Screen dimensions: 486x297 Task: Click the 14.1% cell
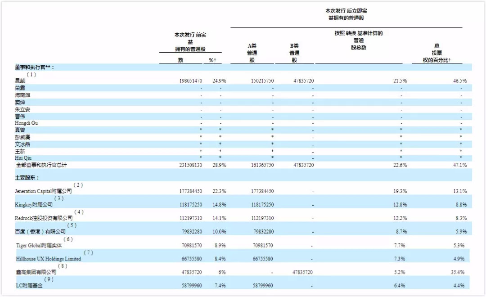coord(219,218)
